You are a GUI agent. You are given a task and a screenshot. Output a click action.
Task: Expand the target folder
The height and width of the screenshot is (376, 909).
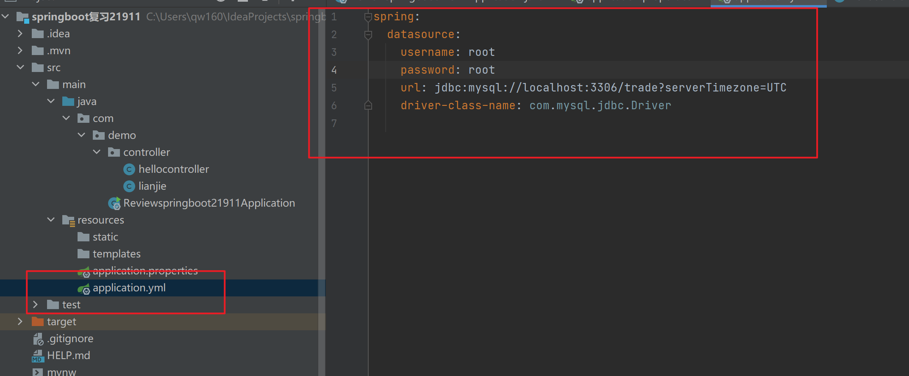tap(20, 321)
